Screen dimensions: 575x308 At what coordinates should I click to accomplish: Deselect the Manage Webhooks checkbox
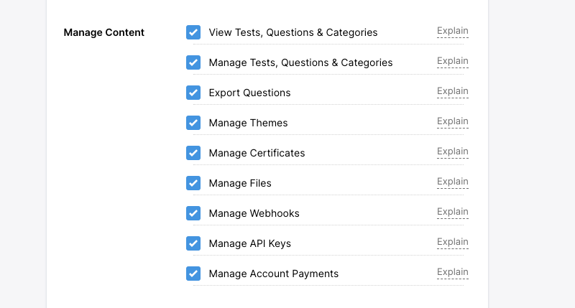(x=193, y=213)
